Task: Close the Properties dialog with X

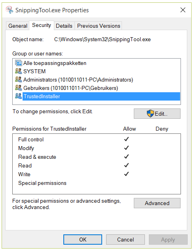Action: click(x=183, y=10)
